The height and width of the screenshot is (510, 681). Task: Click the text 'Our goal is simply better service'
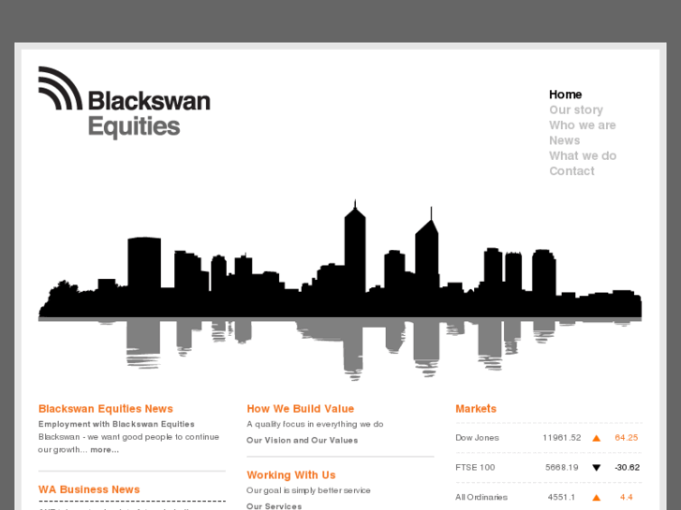[x=308, y=490]
